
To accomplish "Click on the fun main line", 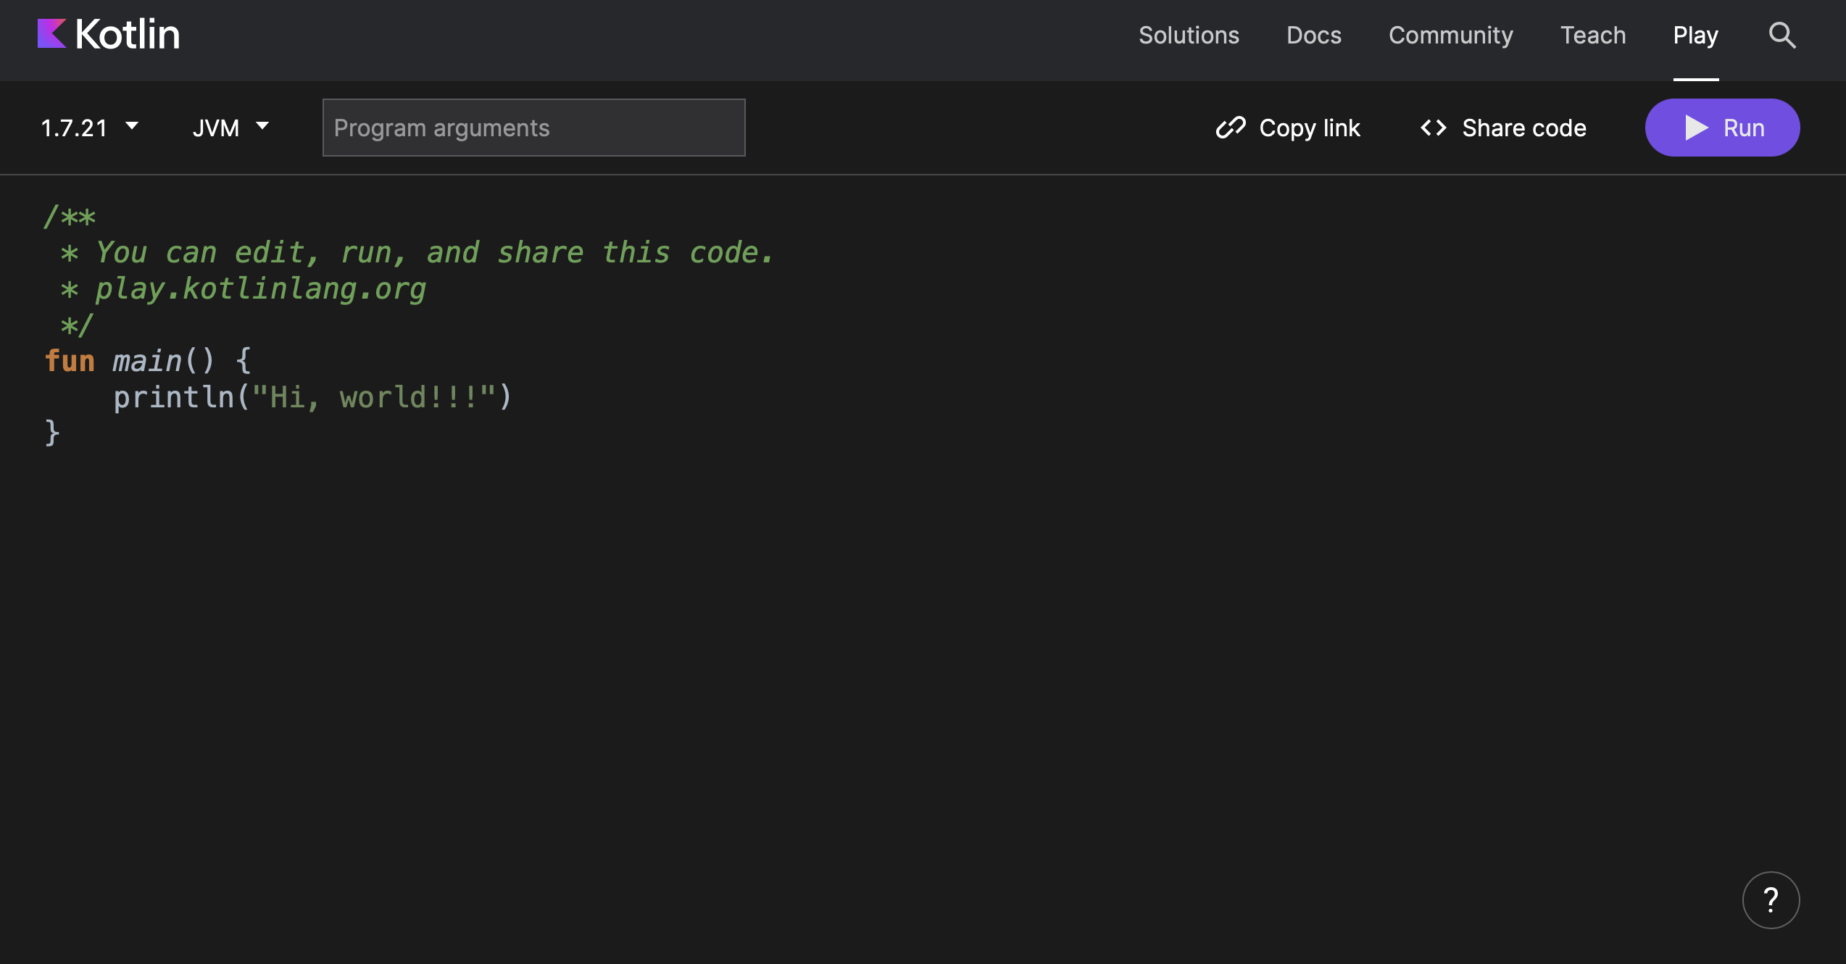I will [148, 361].
